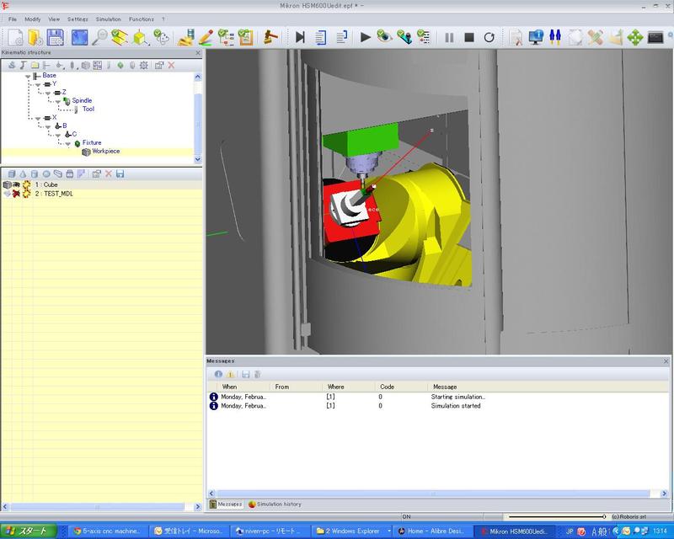Collapse the Base node in the kinematic tree
The image size is (674, 539).
[26, 76]
